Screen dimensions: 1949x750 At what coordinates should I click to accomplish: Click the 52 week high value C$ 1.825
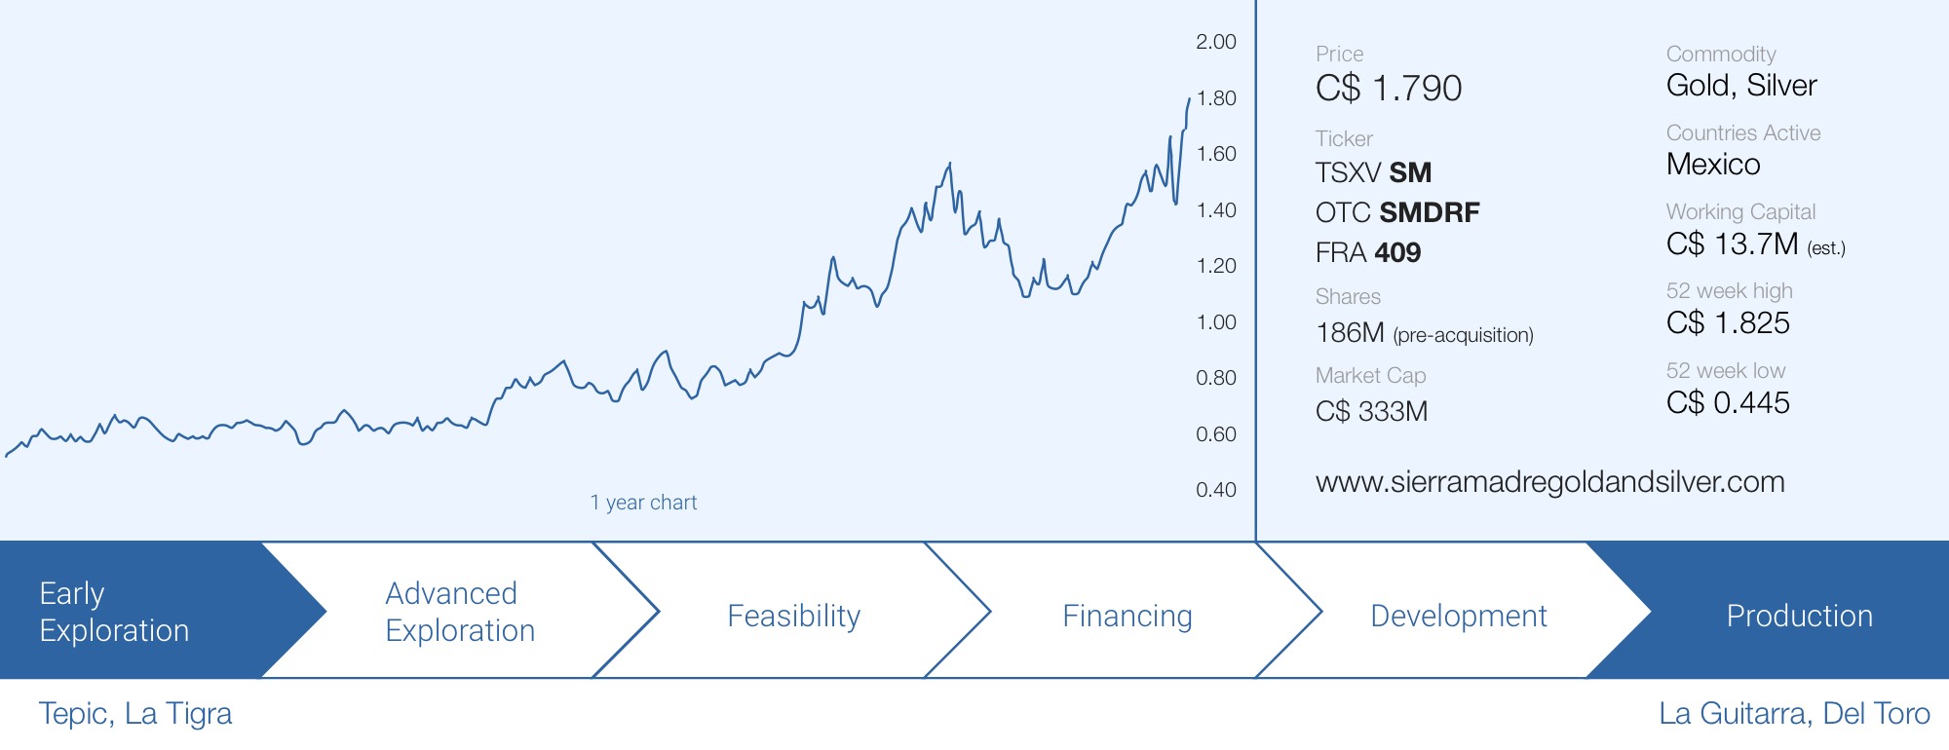tap(1728, 323)
